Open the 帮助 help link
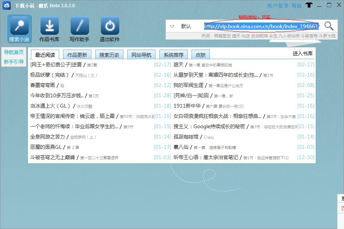 [297, 6]
